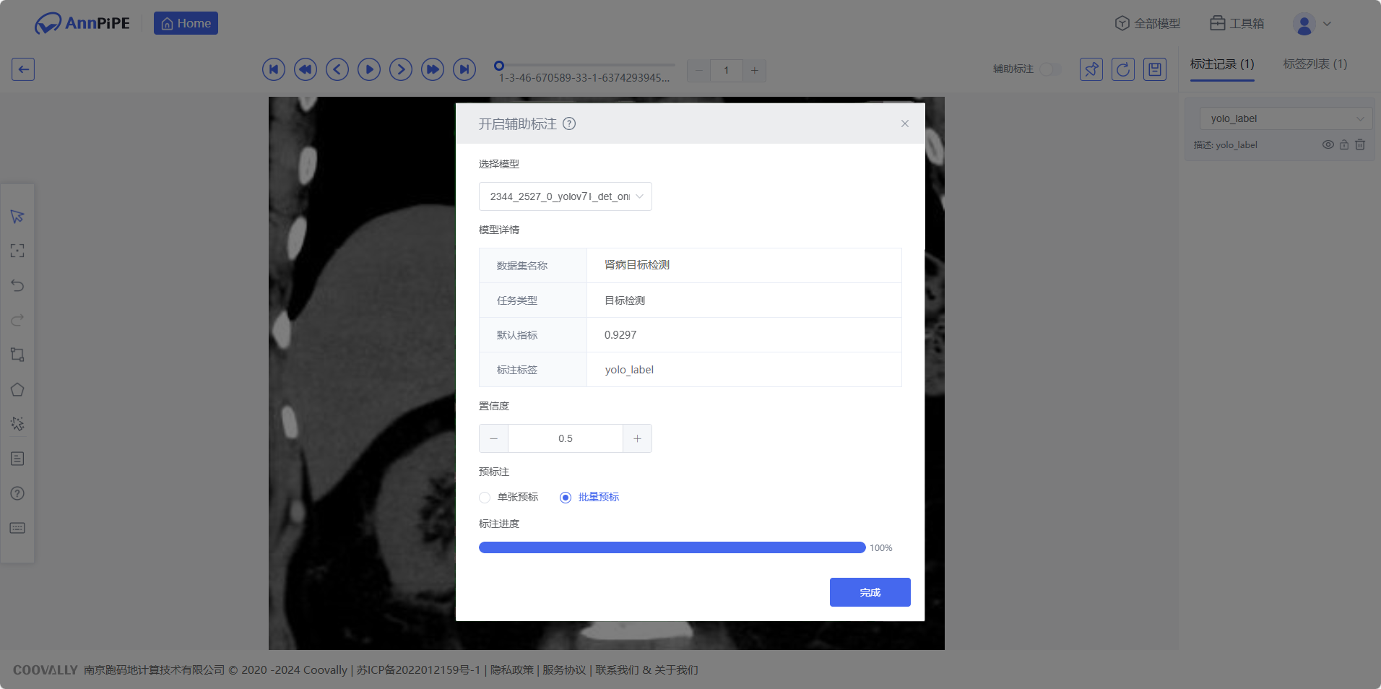1381x689 pixels.
Task: Select the 批量预标 radio option
Action: click(589, 497)
